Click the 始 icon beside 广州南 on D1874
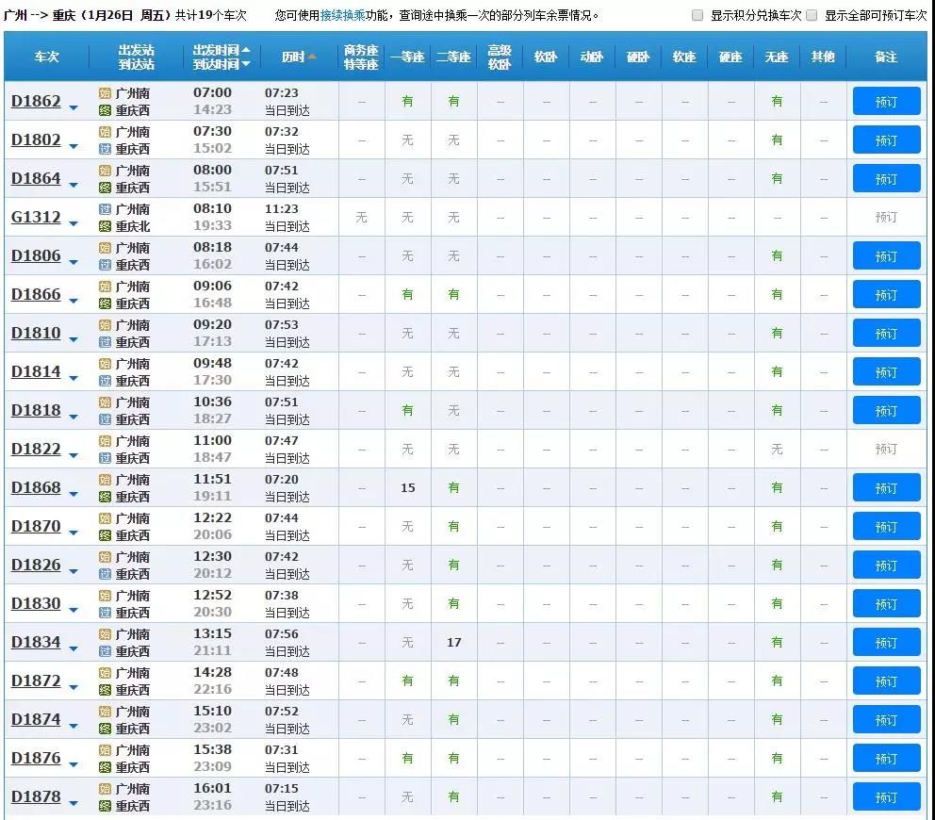The image size is (935, 820). (x=104, y=712)
